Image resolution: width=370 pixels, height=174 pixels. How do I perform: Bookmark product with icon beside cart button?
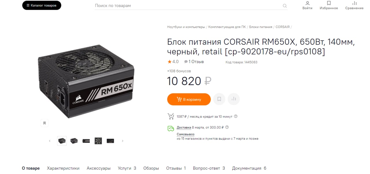tap(219, 99)
